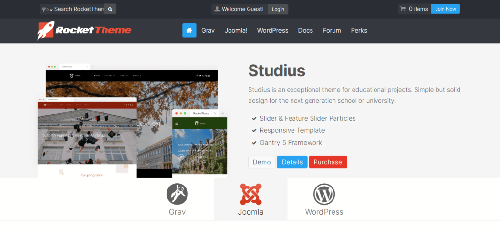Click the Join Now button
The width and height of the screenshot is (500, 229).
[445, 9]
